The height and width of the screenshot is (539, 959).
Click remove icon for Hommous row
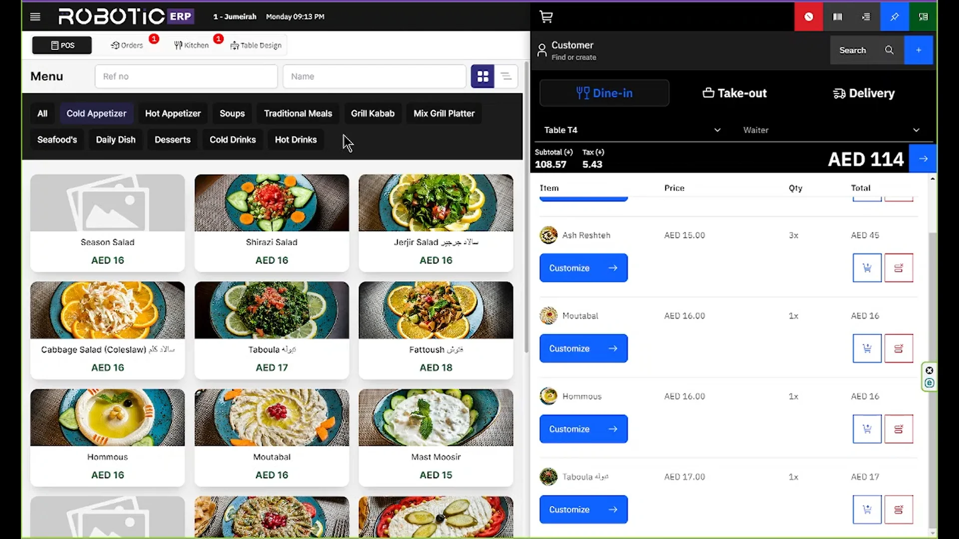pos(899,429)
